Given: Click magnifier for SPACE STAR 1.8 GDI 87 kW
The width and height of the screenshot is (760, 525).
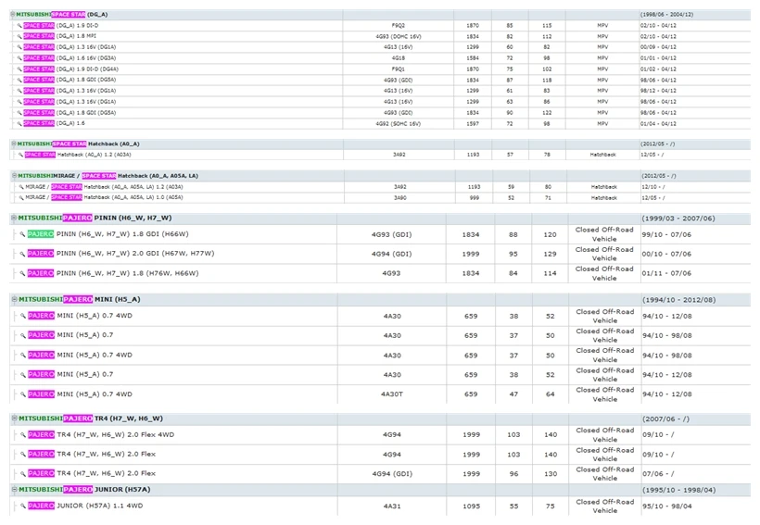Looking at the screenshot, I should pos(19,80).
